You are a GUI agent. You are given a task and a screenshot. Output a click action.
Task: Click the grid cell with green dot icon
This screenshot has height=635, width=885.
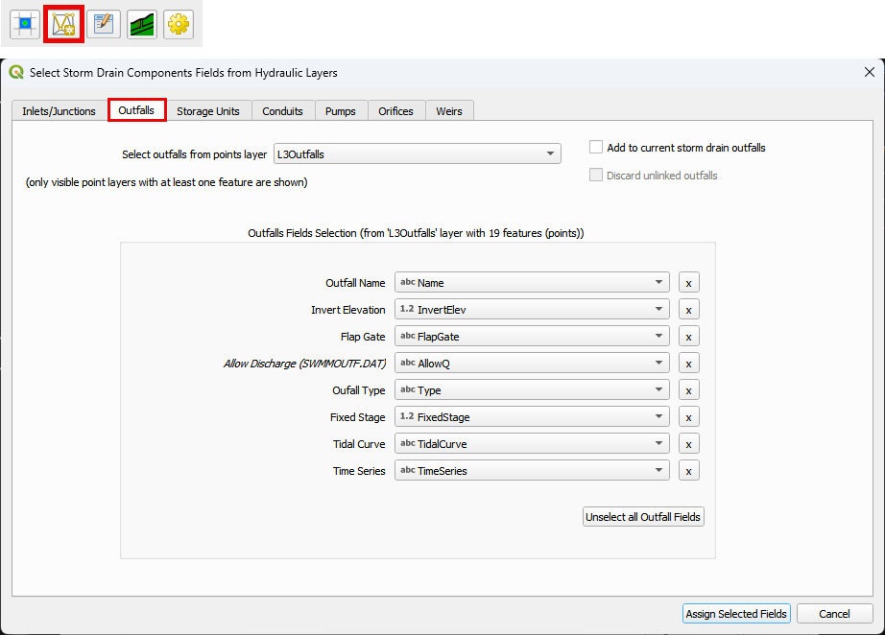[x=25, y=24]
